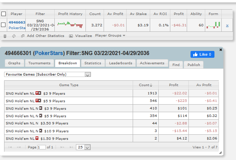The height and width of the screenshot is (160, 236).
Task: Click the $114 profit cell
Action: point(173,116)
